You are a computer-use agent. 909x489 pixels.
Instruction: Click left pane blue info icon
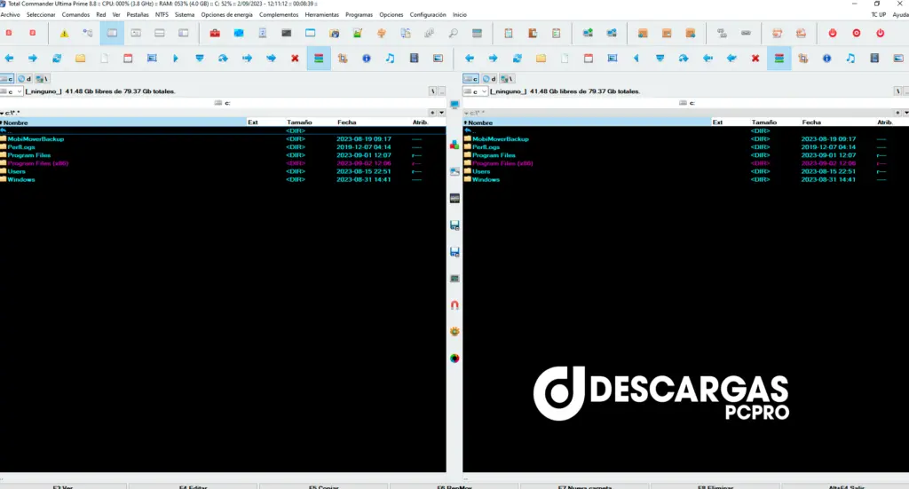point(367,58)
